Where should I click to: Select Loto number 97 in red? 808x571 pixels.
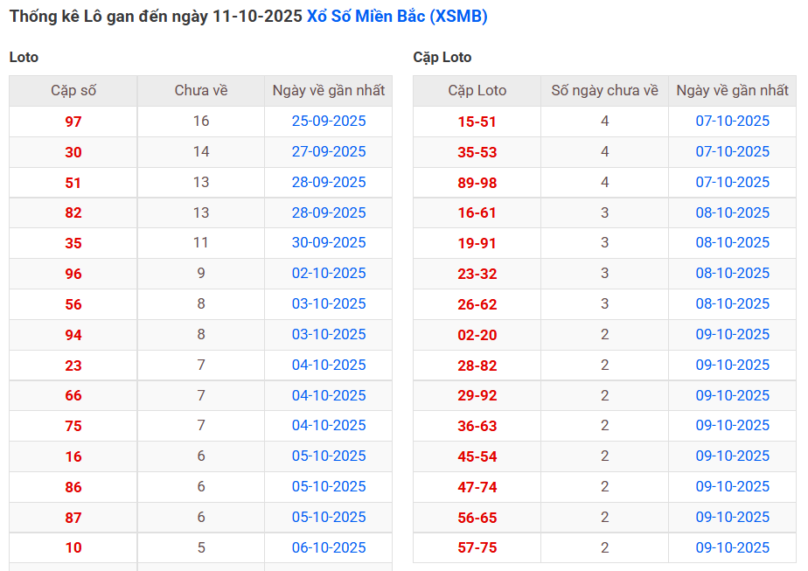(73, 122)
